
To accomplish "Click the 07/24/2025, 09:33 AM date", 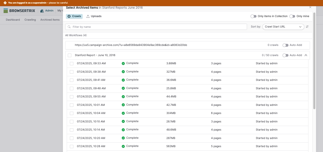I will [91, 64].
